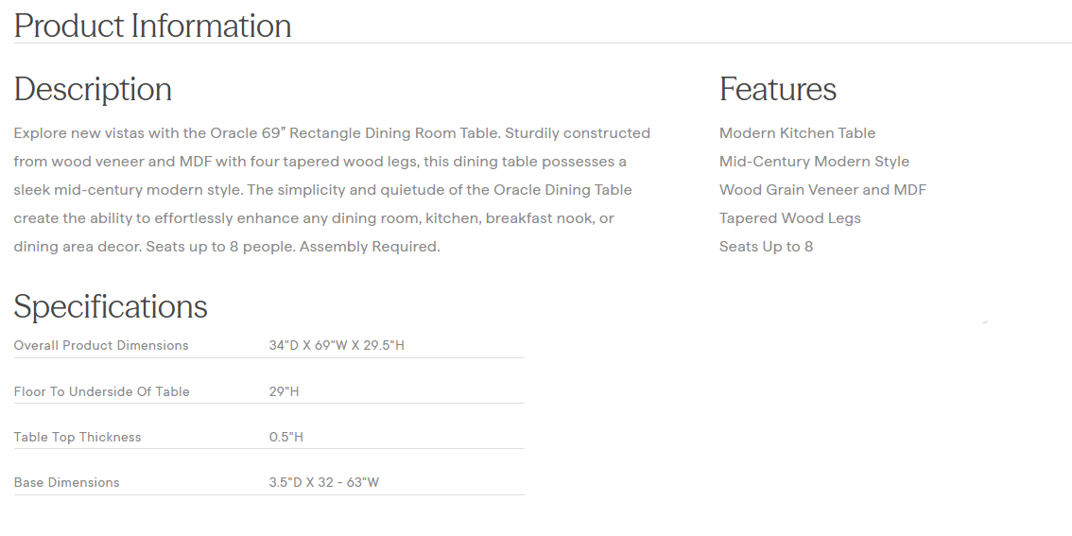Click the Table Top Thickness label
The height and width of the screenshot is (536, 1072).
point(78,437)
